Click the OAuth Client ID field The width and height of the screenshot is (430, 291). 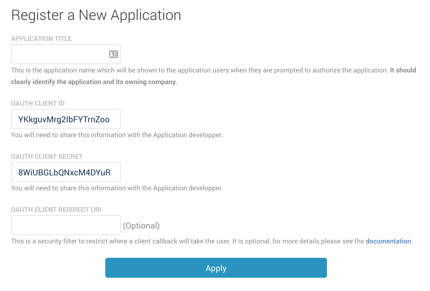pos(66,119)
